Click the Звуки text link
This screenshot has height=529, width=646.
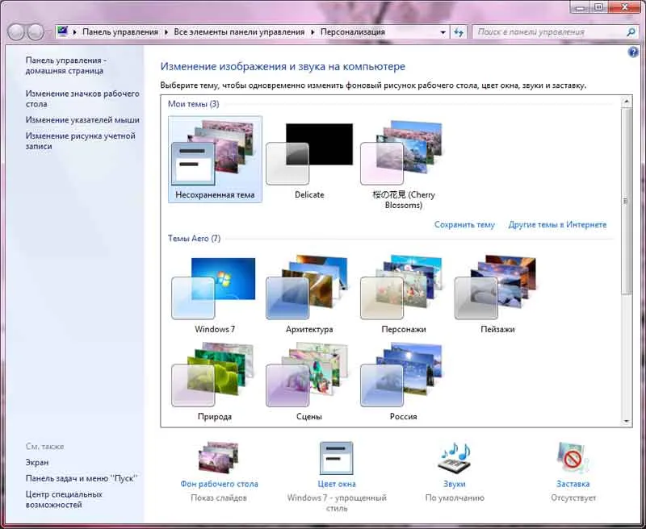(454, 484)
